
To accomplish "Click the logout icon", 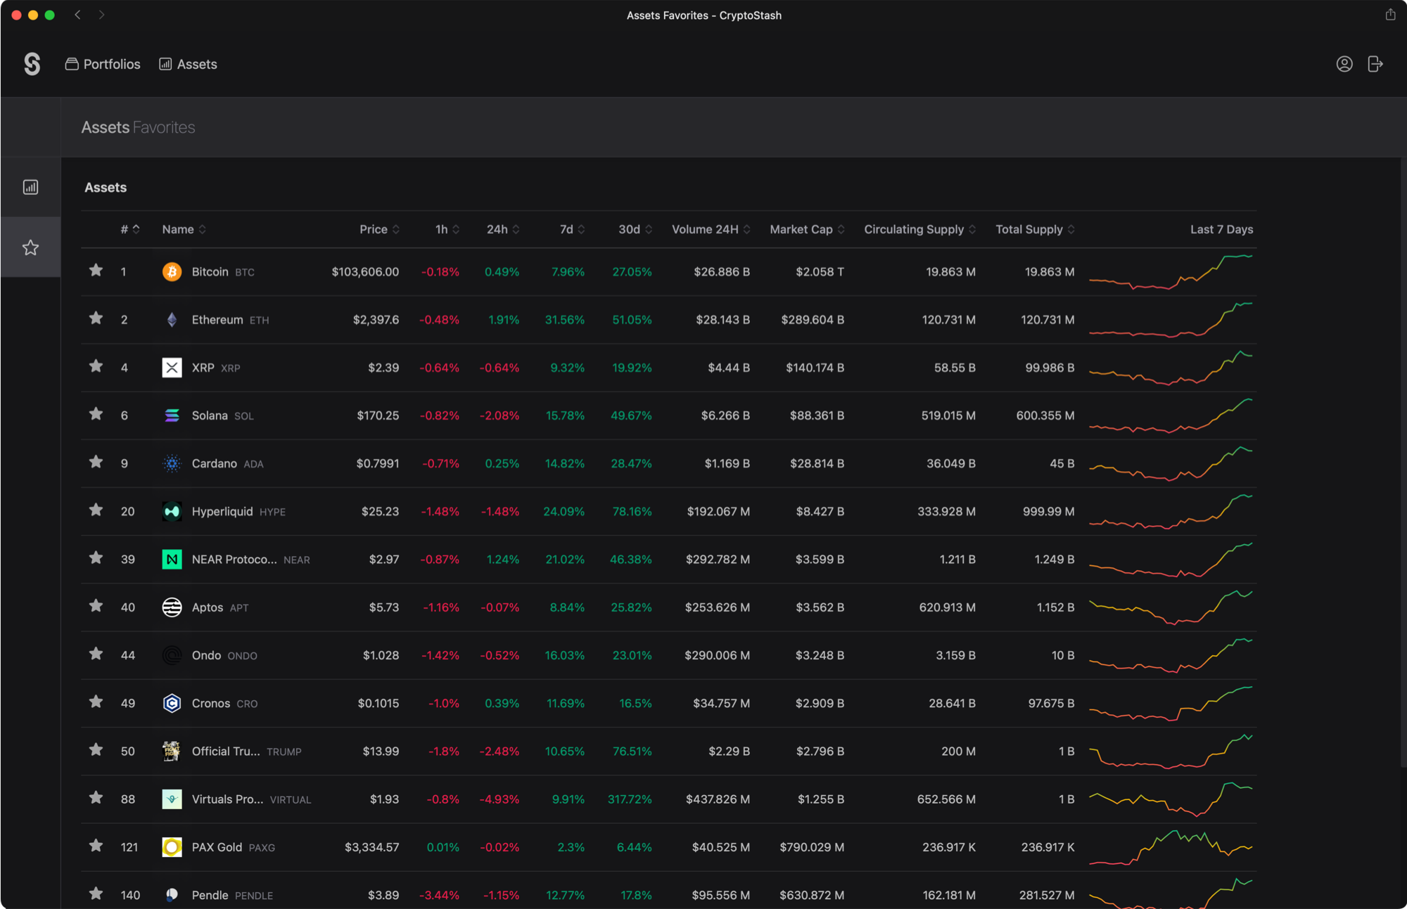I will coord(1375,64).
